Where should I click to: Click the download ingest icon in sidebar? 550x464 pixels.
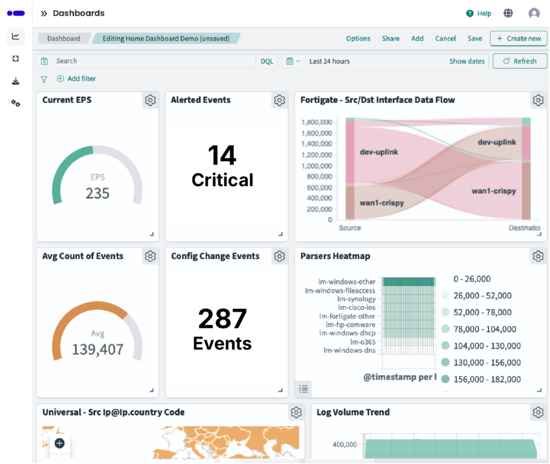pyautogui.click(x=16, y=81)
